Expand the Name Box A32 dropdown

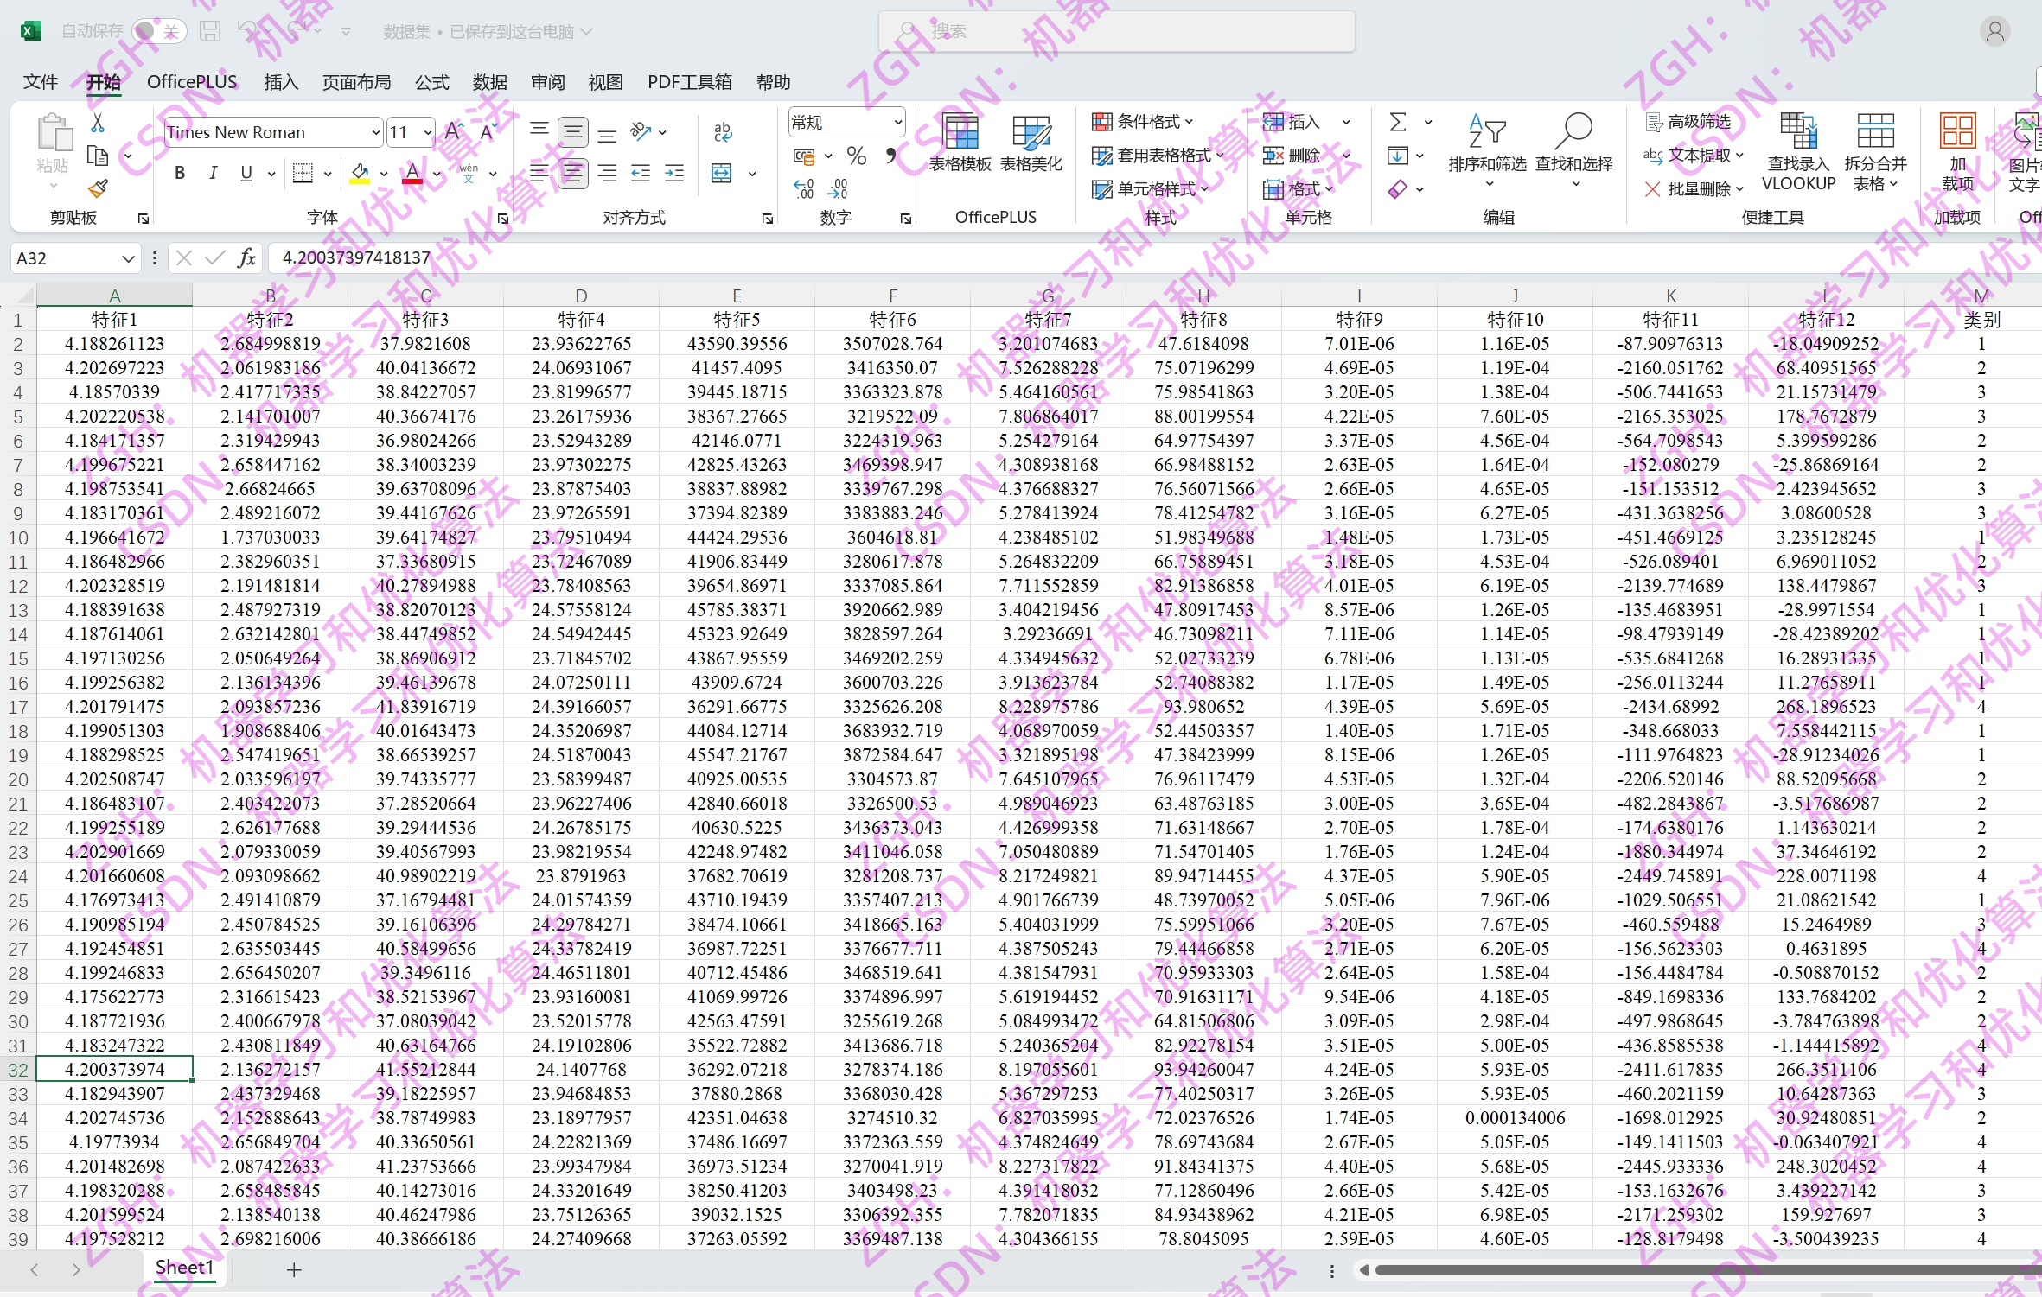pyautogui.click(x=127, y=258)
